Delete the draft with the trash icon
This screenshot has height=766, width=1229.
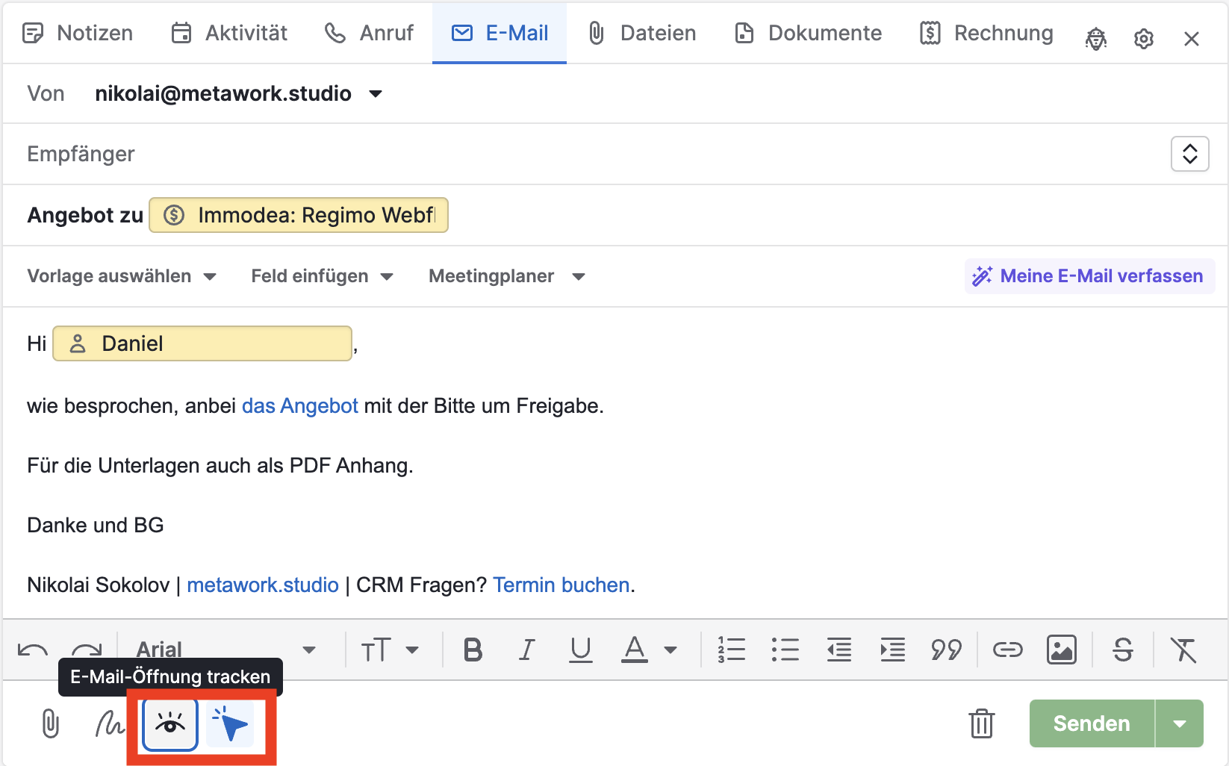[981, 723]
